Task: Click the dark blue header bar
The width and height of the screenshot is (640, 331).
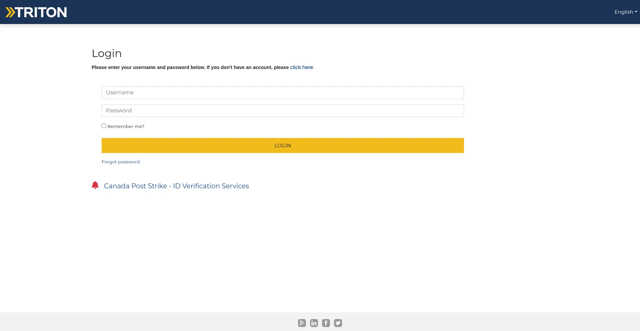Action: pos(333,12)
